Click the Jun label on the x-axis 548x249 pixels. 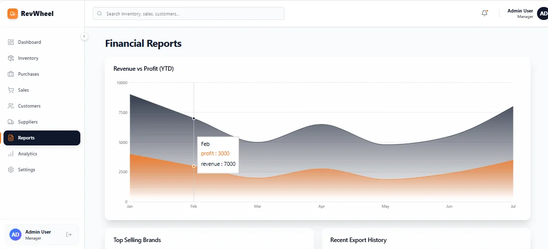click(x=449, y=207)
